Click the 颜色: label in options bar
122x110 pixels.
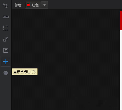click(18, 5)
